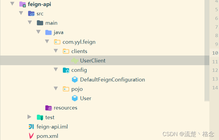Click the UserClient interface icon
Image resolution: width=219 pixels, height=140 pixels.
tap(75, 61)
